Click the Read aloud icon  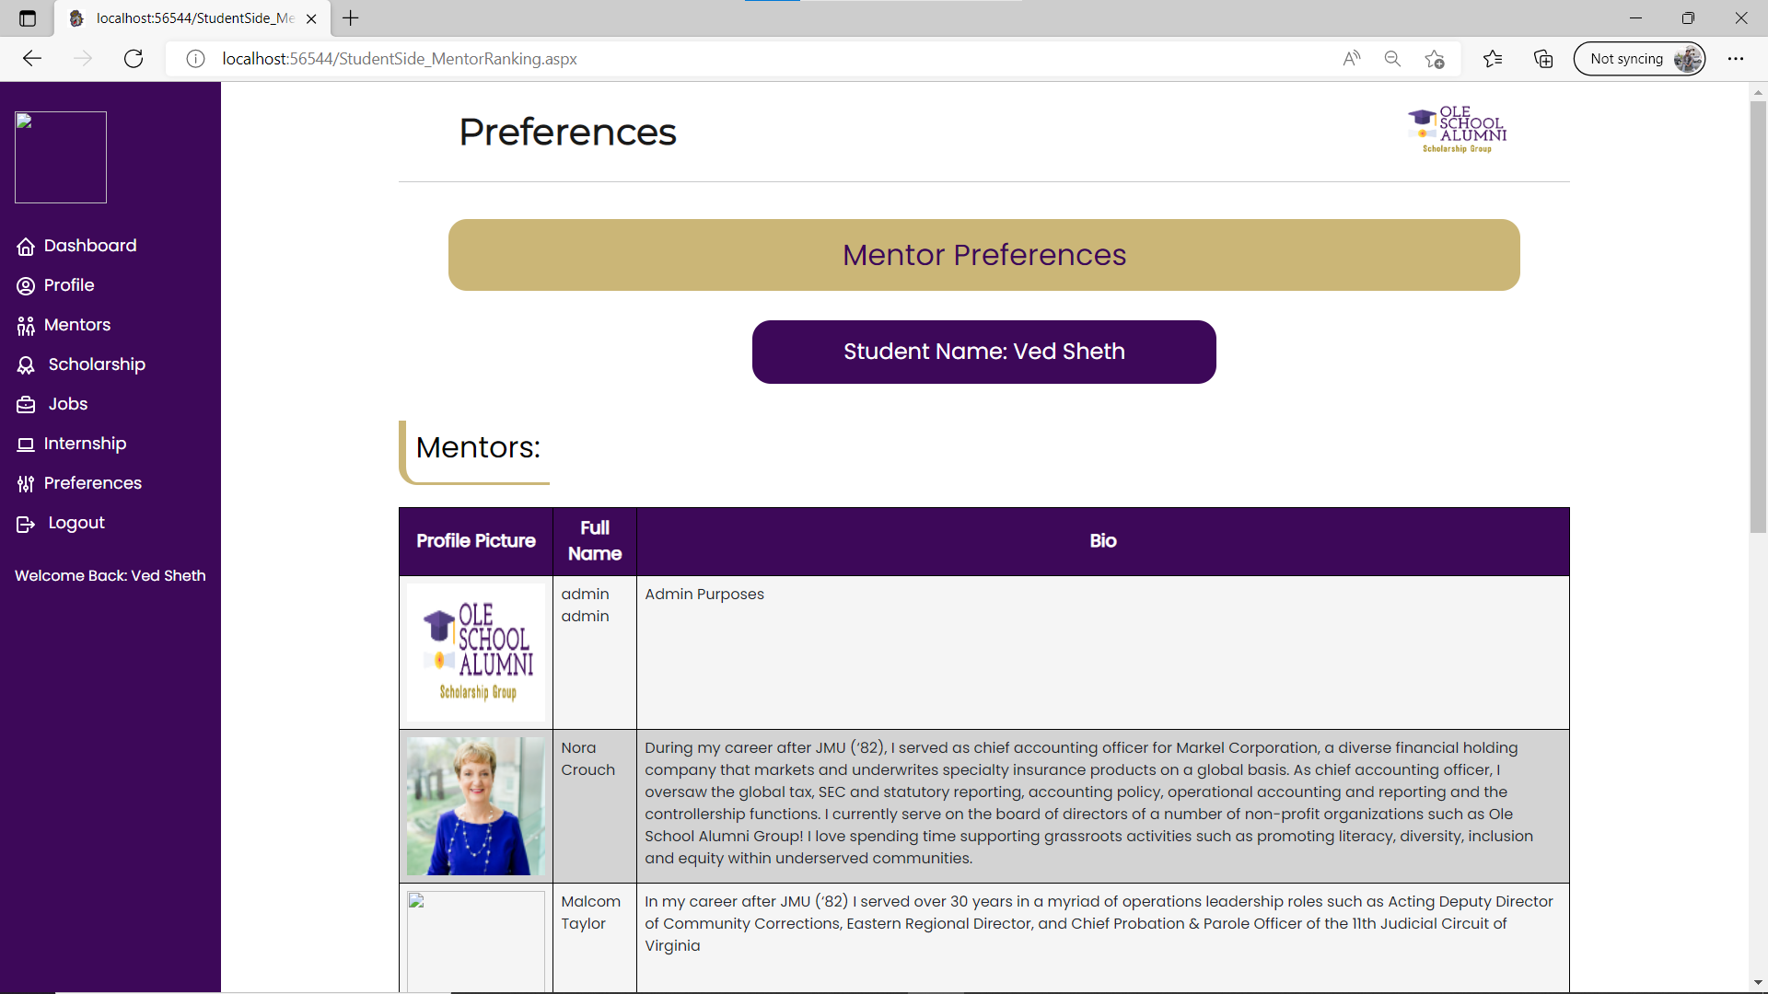click(1351, 59)
